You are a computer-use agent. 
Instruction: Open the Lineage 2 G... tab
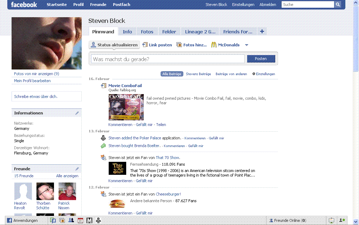pyautogui.click(x=200, y=32)
